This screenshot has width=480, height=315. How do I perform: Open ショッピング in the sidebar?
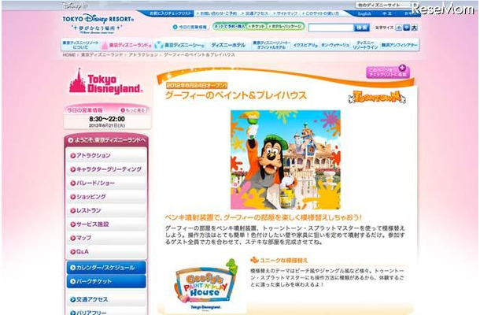coord(106,197)
